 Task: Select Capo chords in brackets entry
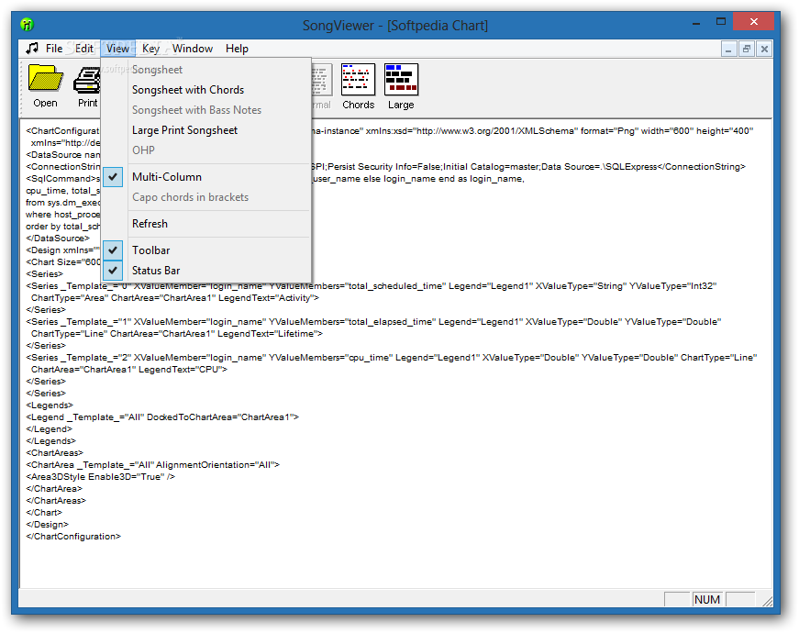point(206,197)
